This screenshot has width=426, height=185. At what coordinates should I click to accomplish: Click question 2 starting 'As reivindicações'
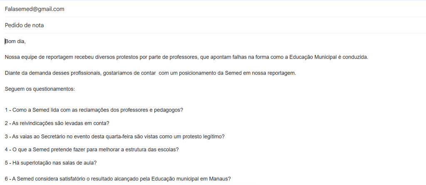pyautogui.click(x=57, y=123)
